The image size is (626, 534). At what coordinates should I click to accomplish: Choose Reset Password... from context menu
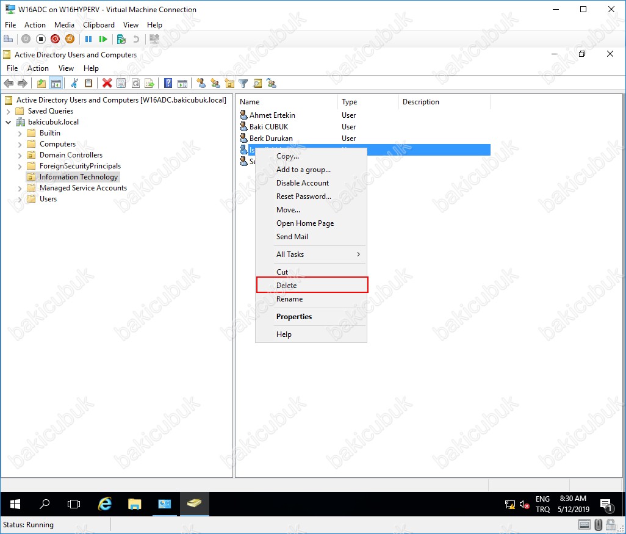coord(311,196)
